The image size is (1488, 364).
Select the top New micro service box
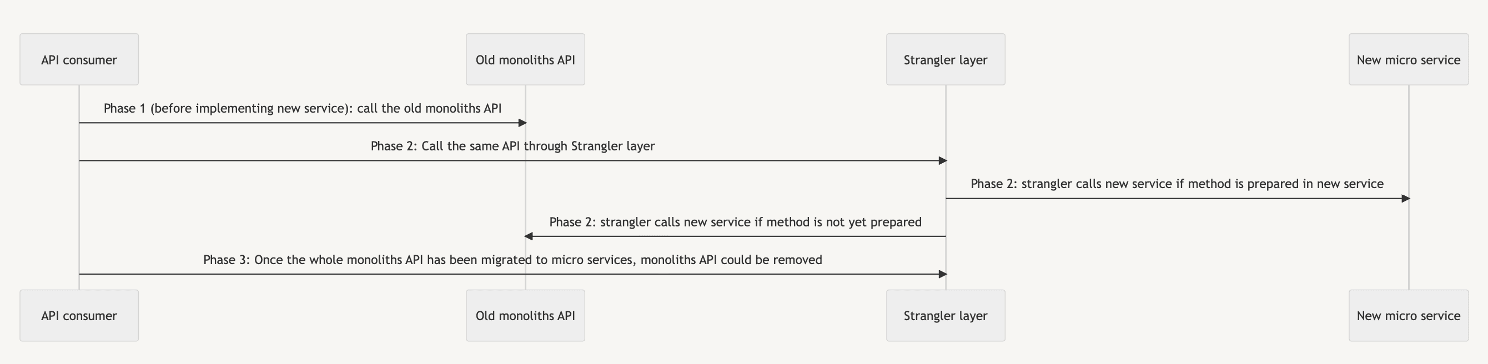1408,59
